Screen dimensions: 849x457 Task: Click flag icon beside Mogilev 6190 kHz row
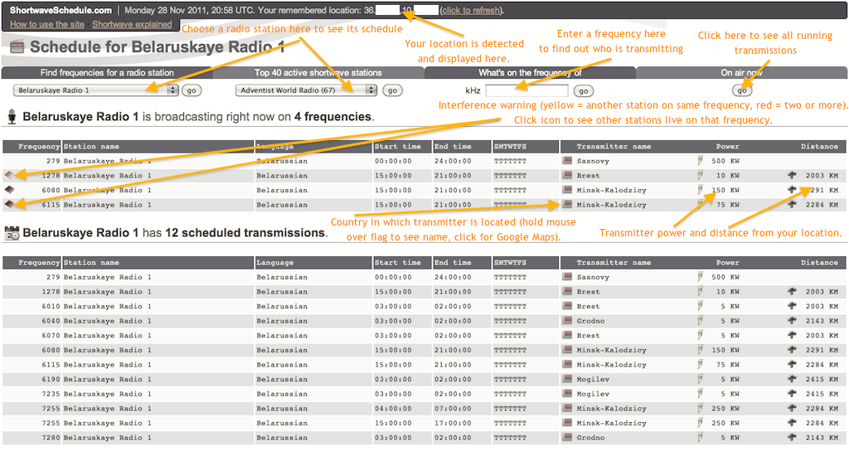pos(567,379)
